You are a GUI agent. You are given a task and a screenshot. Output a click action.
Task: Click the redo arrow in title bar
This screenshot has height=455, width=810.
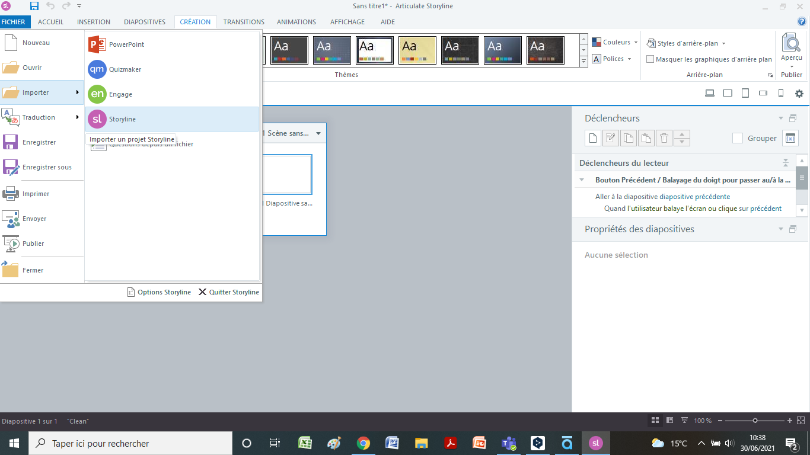(66, 6)
